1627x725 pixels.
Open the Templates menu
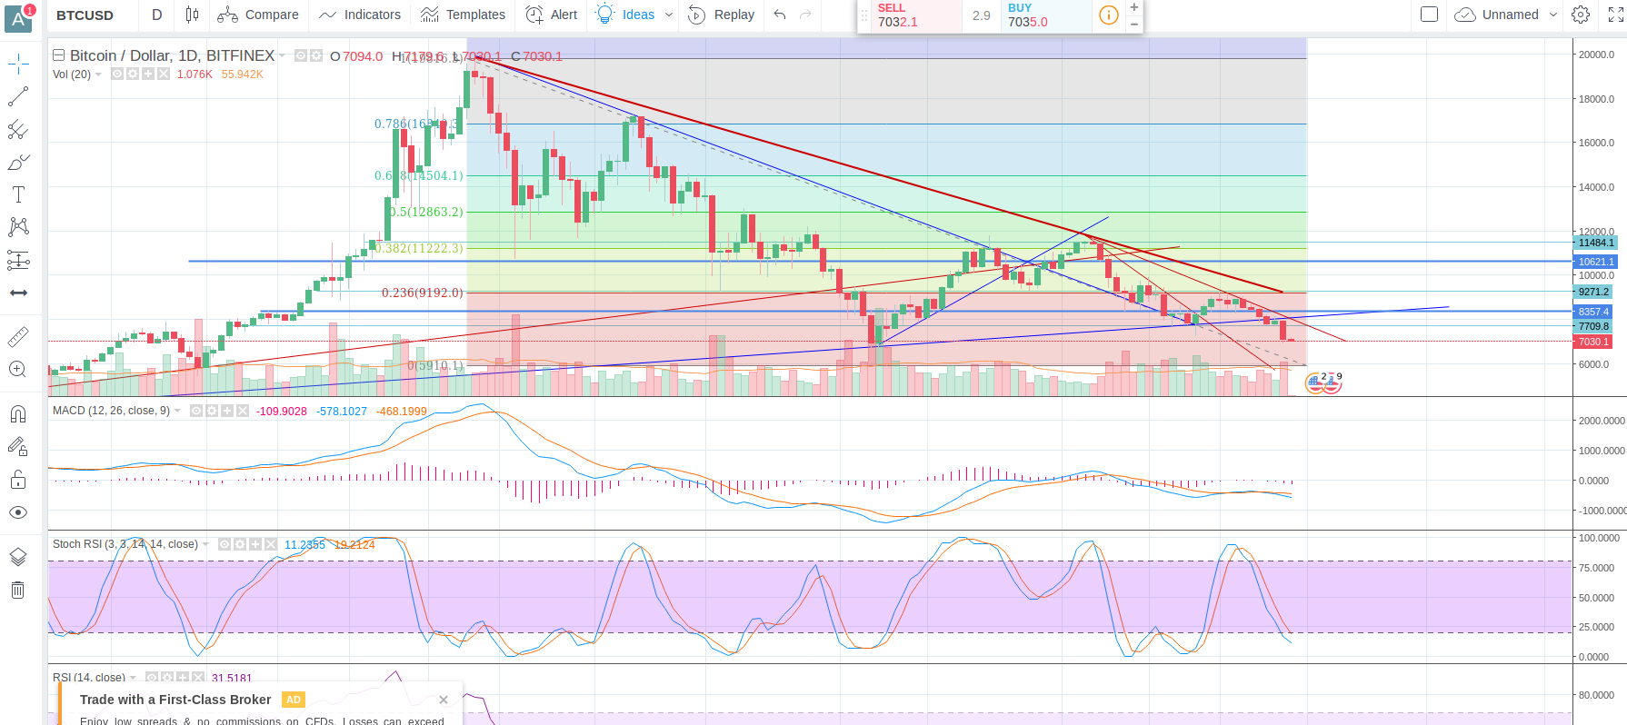463,15
